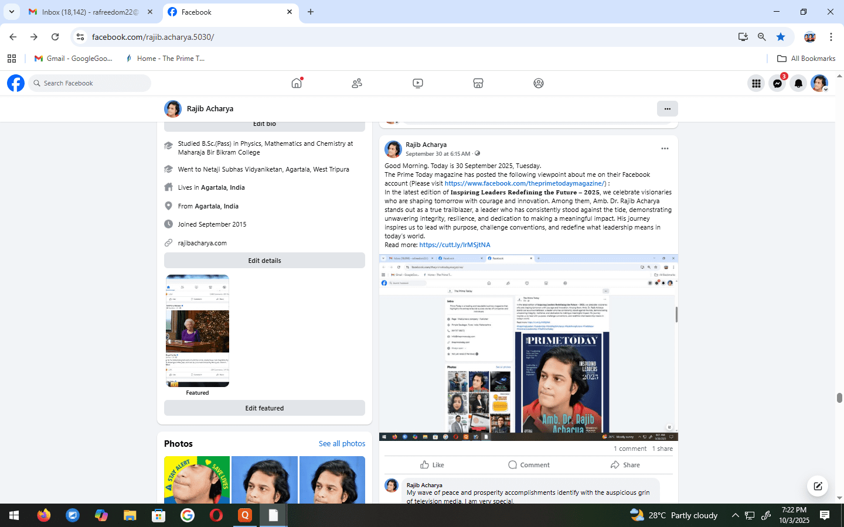This screenshot has height=527, width=844.
Task: Open Facebook Home feed icon
Action: click(x=297, y=83)
